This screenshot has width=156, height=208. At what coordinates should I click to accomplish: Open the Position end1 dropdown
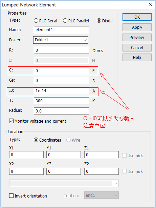[x=102, y=195]
